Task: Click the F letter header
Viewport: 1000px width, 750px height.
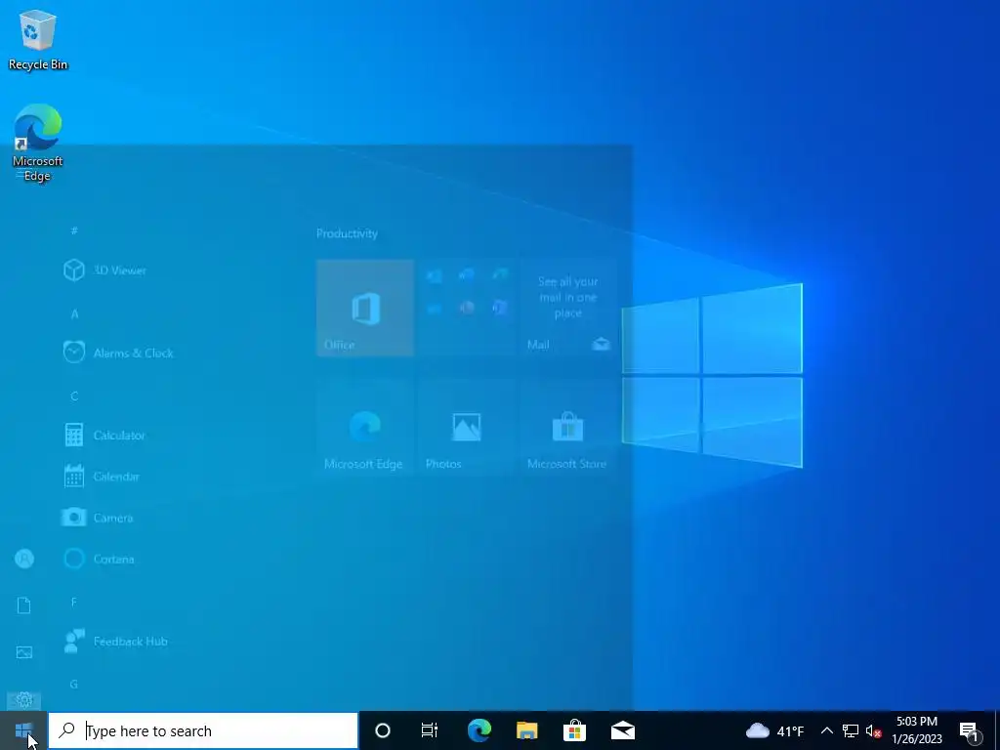Action: 74,602
